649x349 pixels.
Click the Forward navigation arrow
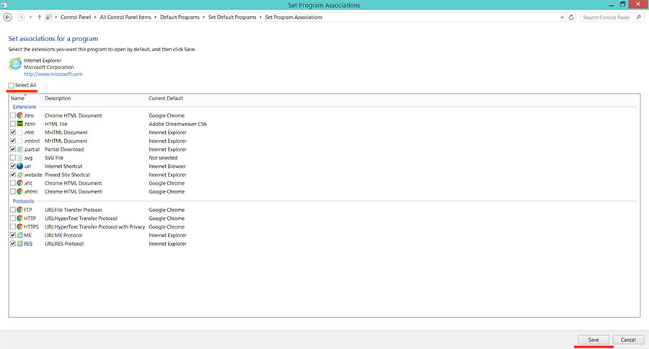coord(20,17)
